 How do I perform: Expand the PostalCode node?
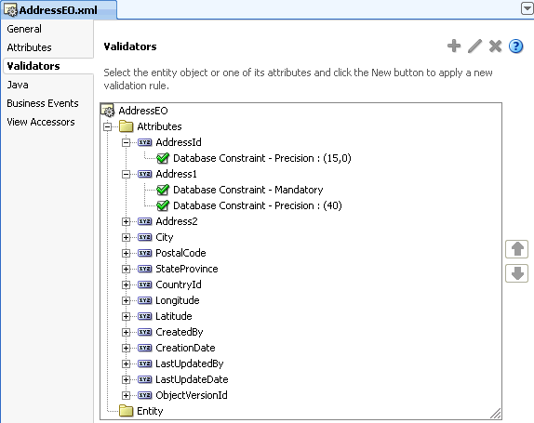click(x=126, y=253)
